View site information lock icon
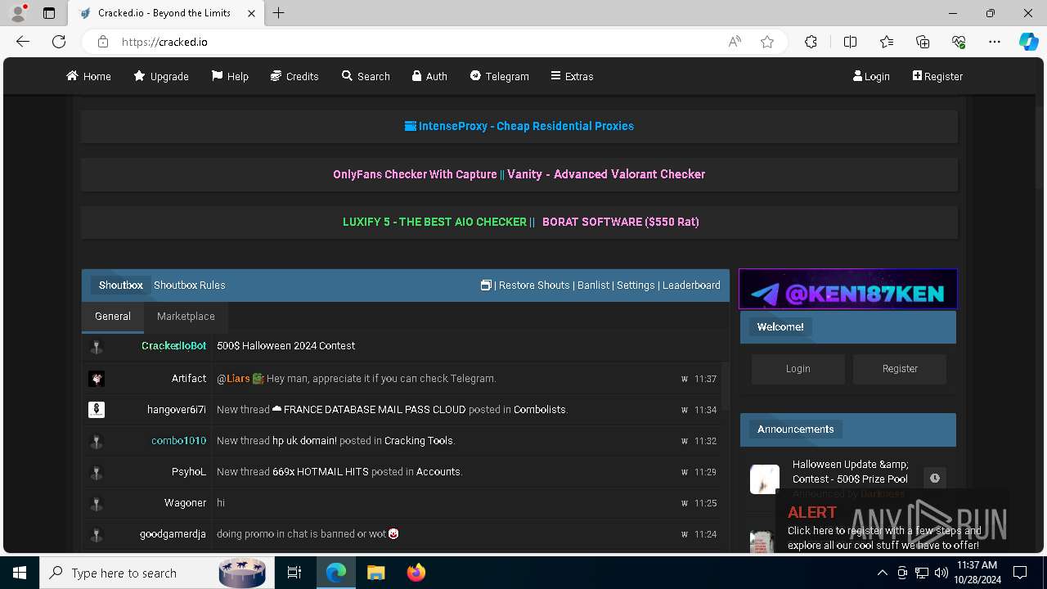 pyautogui.click(x=103, y=42)
